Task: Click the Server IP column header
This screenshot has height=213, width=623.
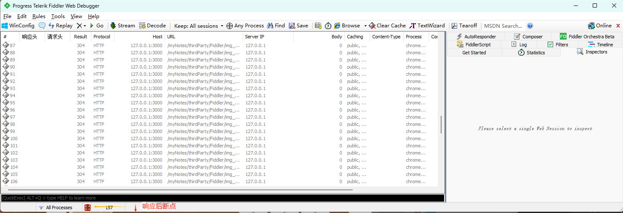Action: click(x=268, y=37)
